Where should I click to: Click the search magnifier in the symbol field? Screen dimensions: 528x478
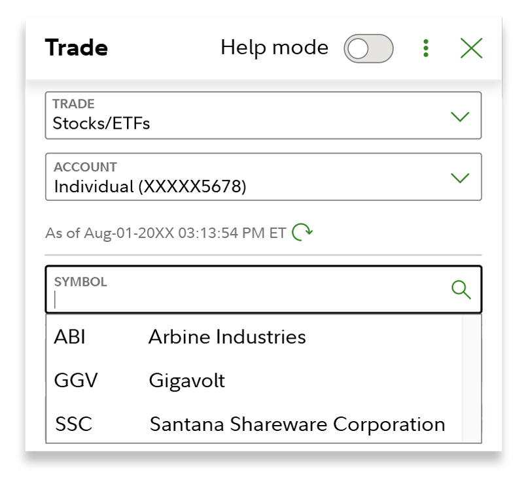pos(462,290)
